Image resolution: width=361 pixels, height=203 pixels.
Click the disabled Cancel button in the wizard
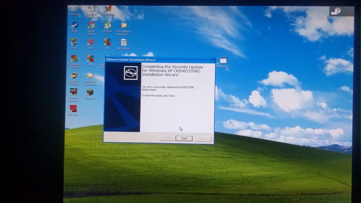(x=203, y=139)
